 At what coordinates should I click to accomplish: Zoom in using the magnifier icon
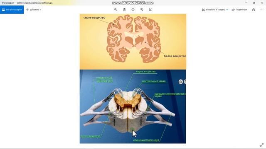tap(116, 10)
